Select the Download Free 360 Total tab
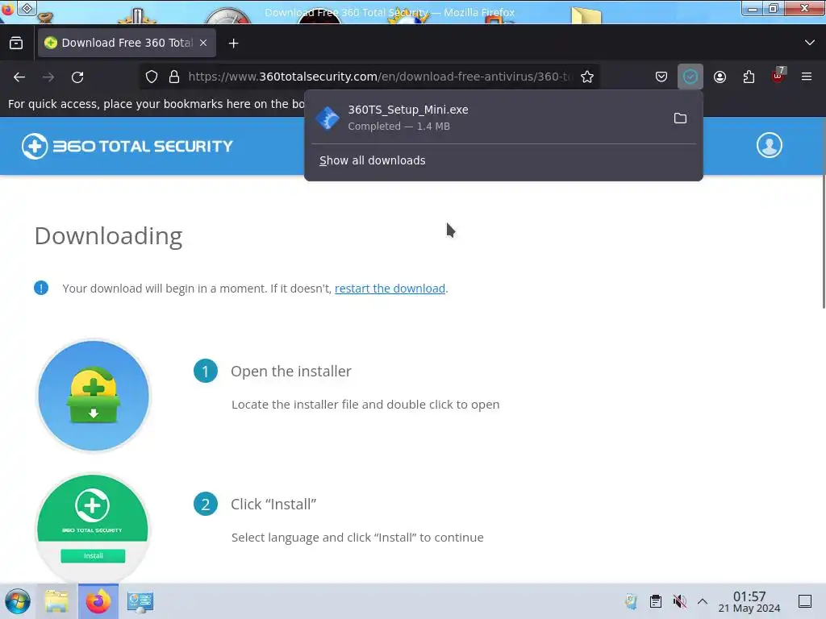This screenshot has height=619, width=826. point(127,43)
